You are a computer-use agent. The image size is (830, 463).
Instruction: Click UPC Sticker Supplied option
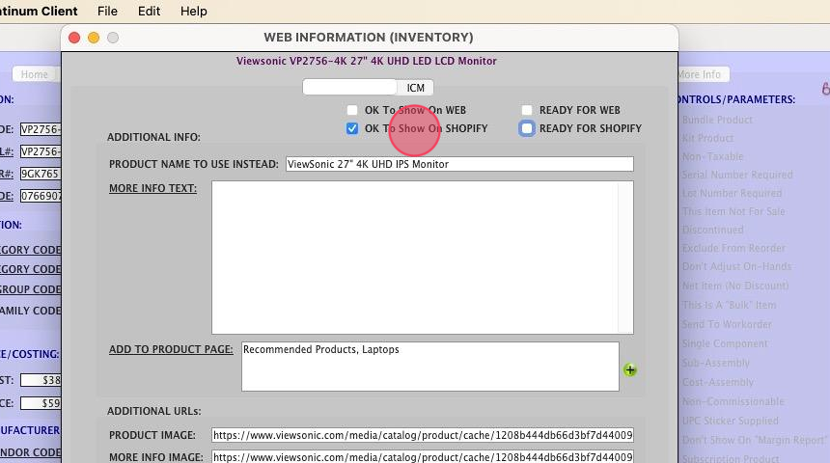click(x=730, y=421)
